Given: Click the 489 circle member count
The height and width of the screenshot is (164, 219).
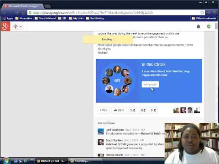Looking at the screenshot, I should pos(117,81).
